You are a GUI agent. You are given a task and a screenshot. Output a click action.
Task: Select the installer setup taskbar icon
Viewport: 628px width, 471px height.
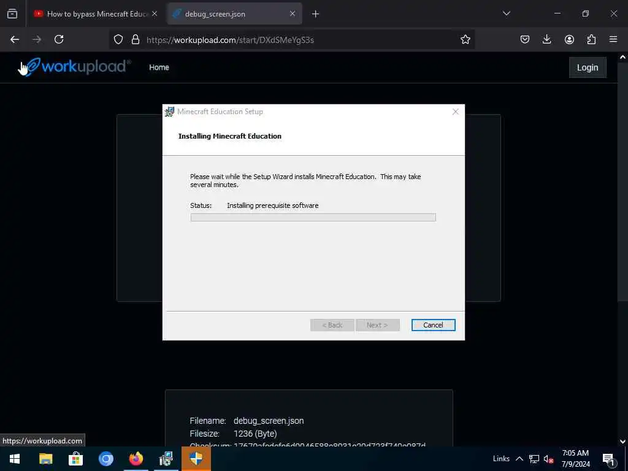(166, 459)
